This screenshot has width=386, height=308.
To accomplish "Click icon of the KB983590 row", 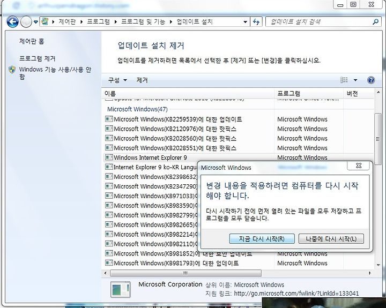I will tap(109, 205).
